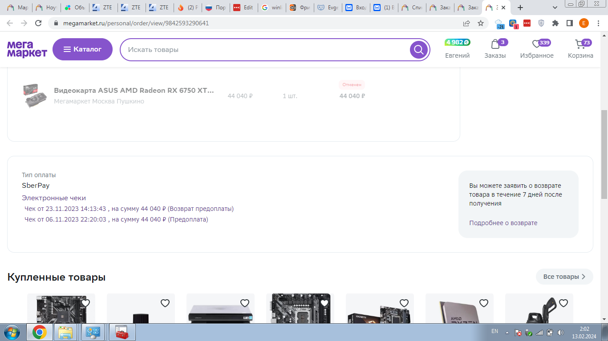
Task: Click the page vertical scrollbar thumb
Action: tap(604, 154)
